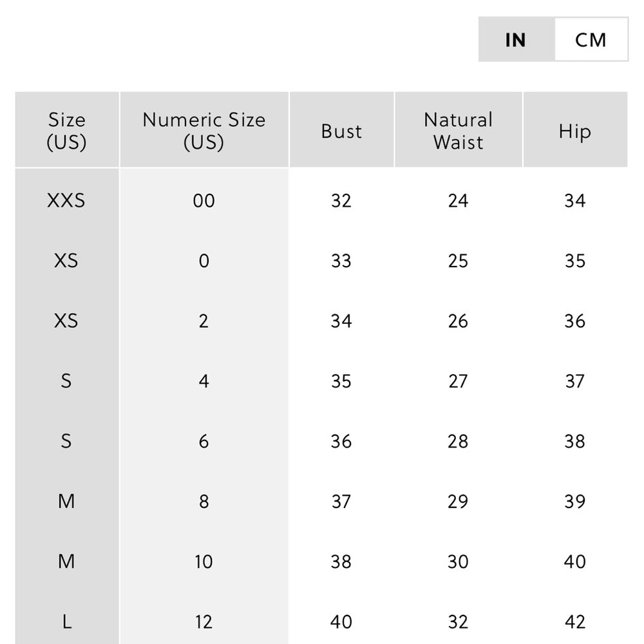Click the Size (US) column header
The width and height of the screenshot is (644, 644).
point(66,131)
